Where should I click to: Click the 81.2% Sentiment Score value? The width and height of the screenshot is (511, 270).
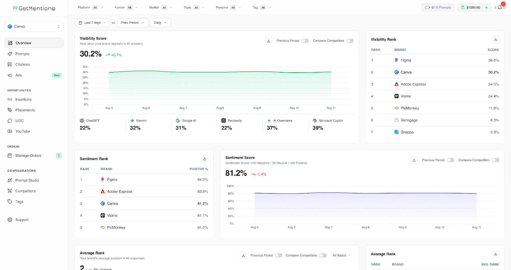[236, 173]
